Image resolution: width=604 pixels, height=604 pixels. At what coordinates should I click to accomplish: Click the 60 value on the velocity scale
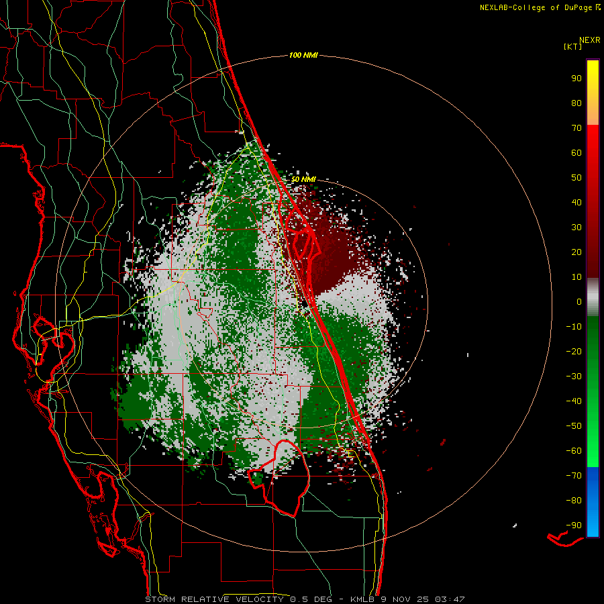pyautogui.click(x=576, y=152)
